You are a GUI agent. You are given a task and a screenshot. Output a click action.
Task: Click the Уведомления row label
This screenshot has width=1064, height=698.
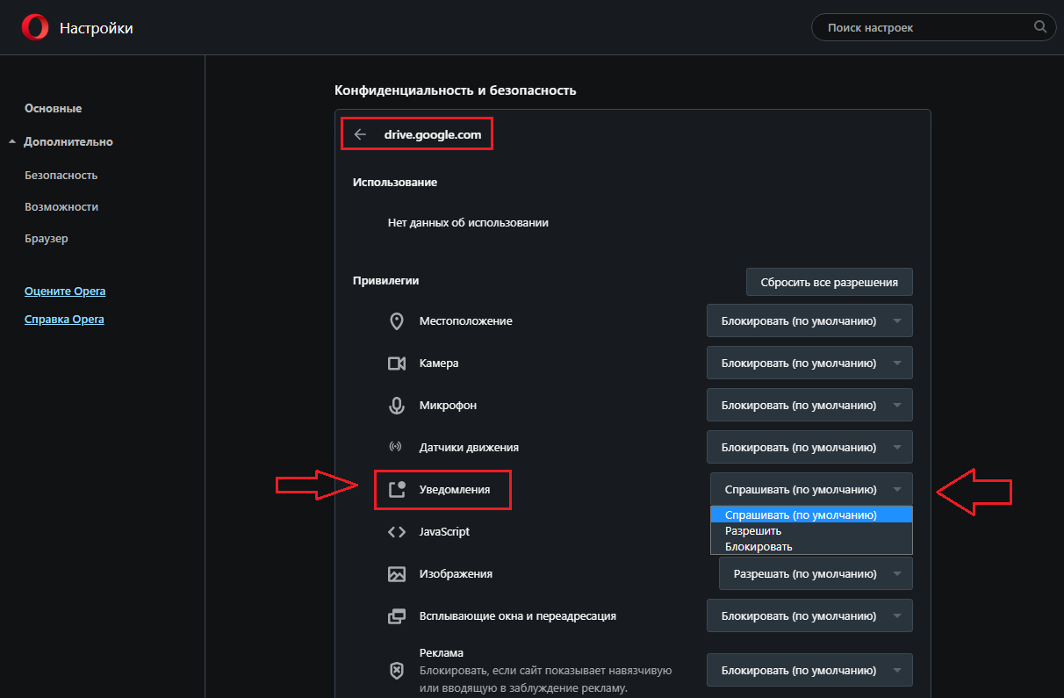point(455,490)
